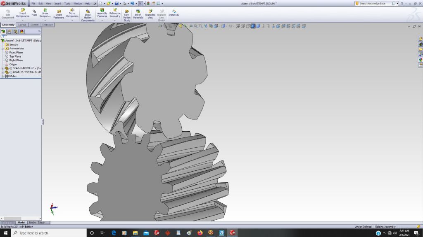Click Show Hidden Components
The width and height of the screenshot is (423, 237).
pyautogui.click(x=88, y=16)
